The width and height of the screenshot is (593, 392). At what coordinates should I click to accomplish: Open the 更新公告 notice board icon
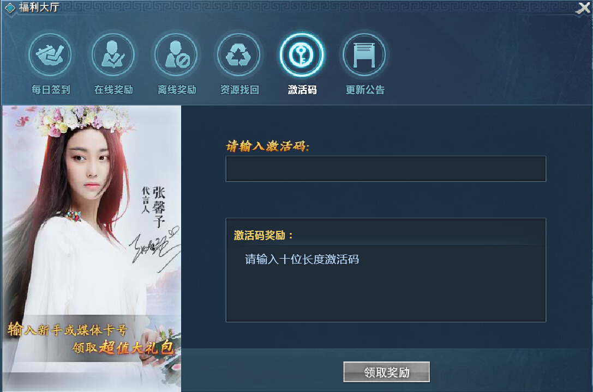364,55
